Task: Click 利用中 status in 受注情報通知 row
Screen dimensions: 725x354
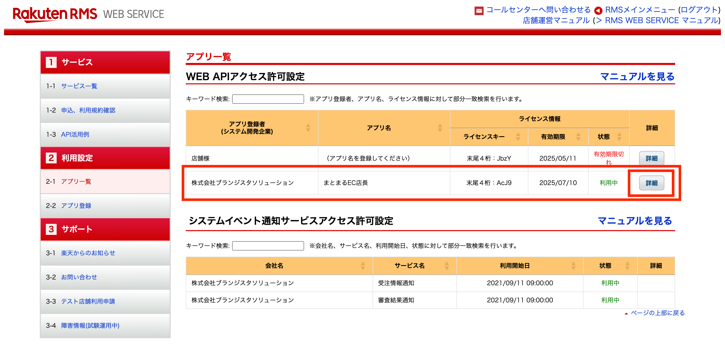Action: [610, 283]
